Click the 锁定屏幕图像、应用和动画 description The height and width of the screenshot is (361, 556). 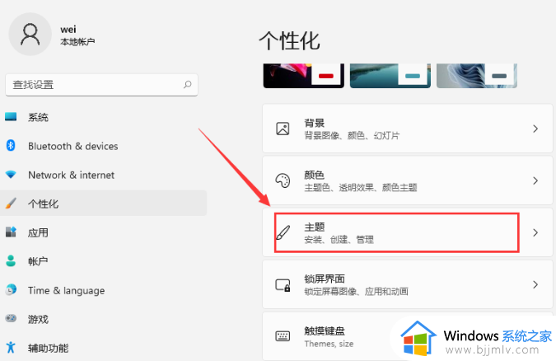(356, 292)
